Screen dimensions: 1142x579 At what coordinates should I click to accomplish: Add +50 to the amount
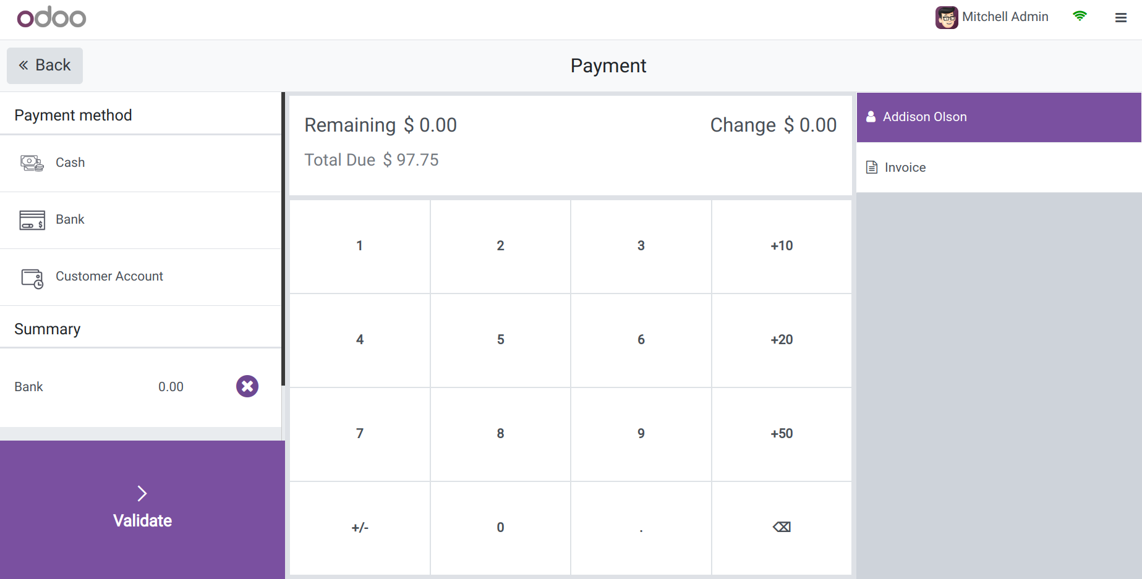(x=782, y=434)
